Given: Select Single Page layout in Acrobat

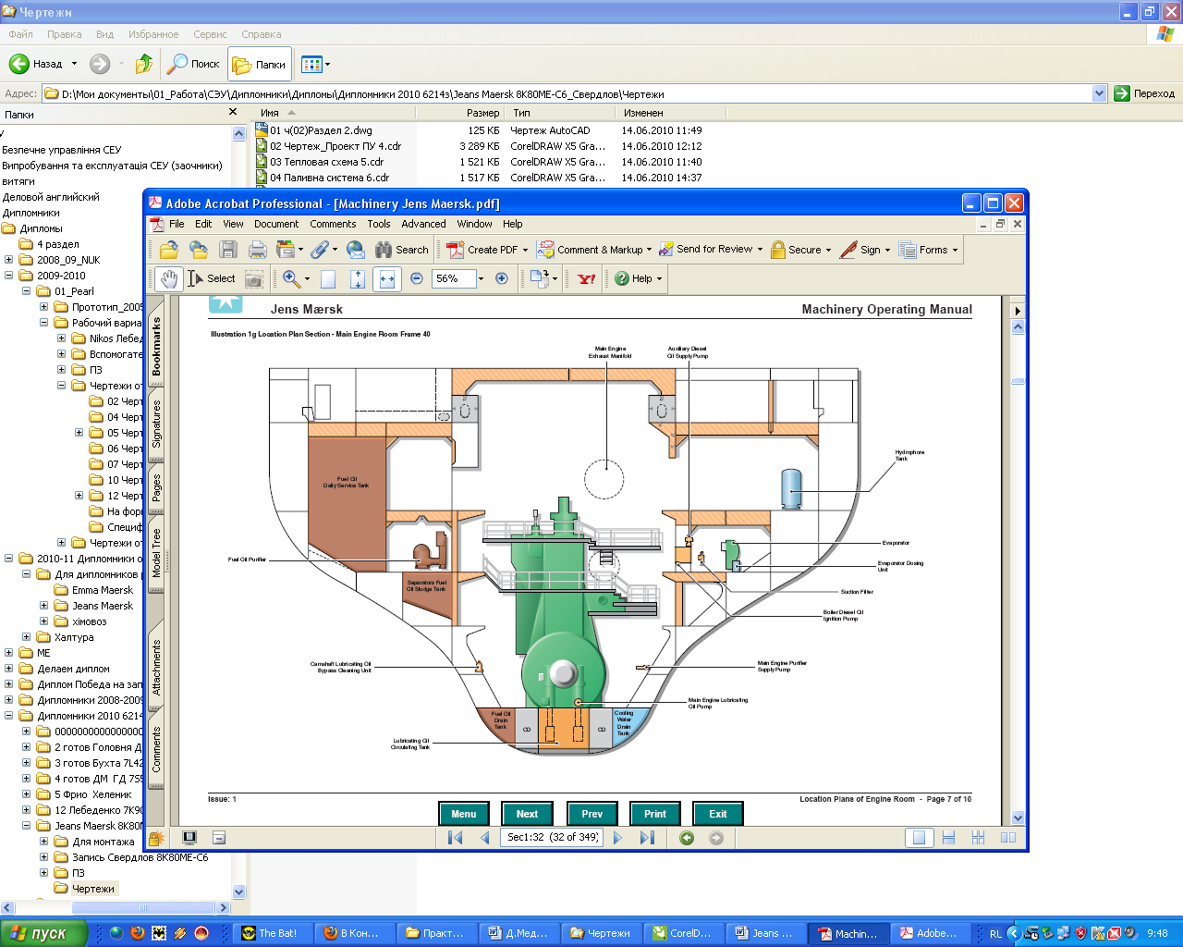Looking at the screenshot, I should pyautogui.click(x=919, y=837).
